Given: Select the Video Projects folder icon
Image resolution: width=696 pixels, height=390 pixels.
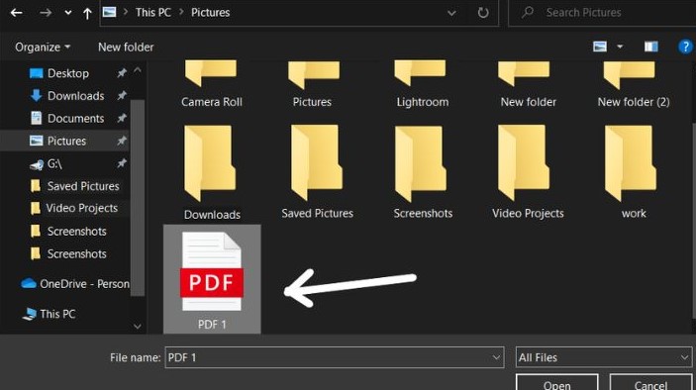Looking at the screenshot, I should tap(524, 162).
